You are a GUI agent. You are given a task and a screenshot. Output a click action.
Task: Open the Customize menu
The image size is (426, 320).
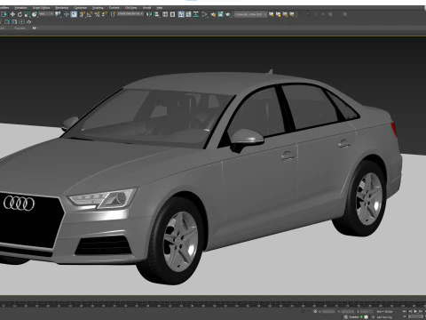(x=80, y=8)
